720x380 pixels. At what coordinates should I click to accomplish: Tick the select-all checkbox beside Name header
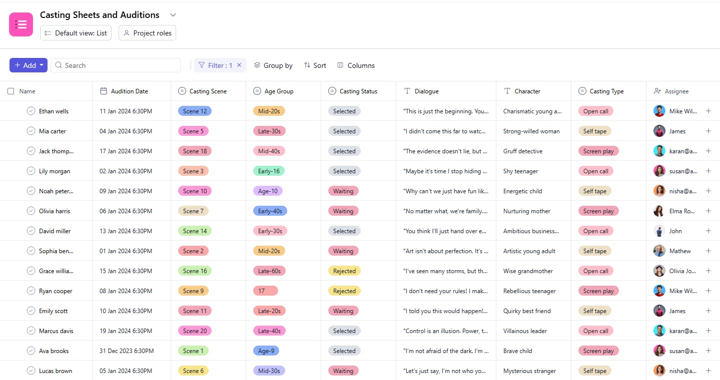coord(11,91)
